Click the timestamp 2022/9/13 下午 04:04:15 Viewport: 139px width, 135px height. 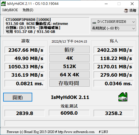(69, 41)
